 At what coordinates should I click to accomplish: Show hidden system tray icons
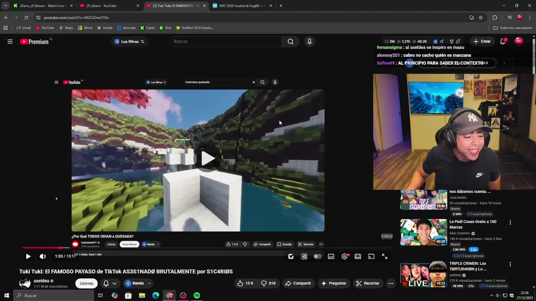(491, 296)
